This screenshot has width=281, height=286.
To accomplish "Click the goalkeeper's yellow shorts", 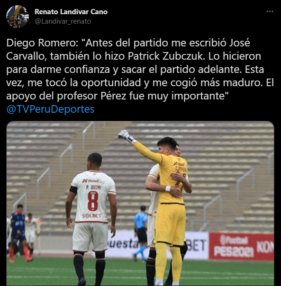I will coord(171,225).
